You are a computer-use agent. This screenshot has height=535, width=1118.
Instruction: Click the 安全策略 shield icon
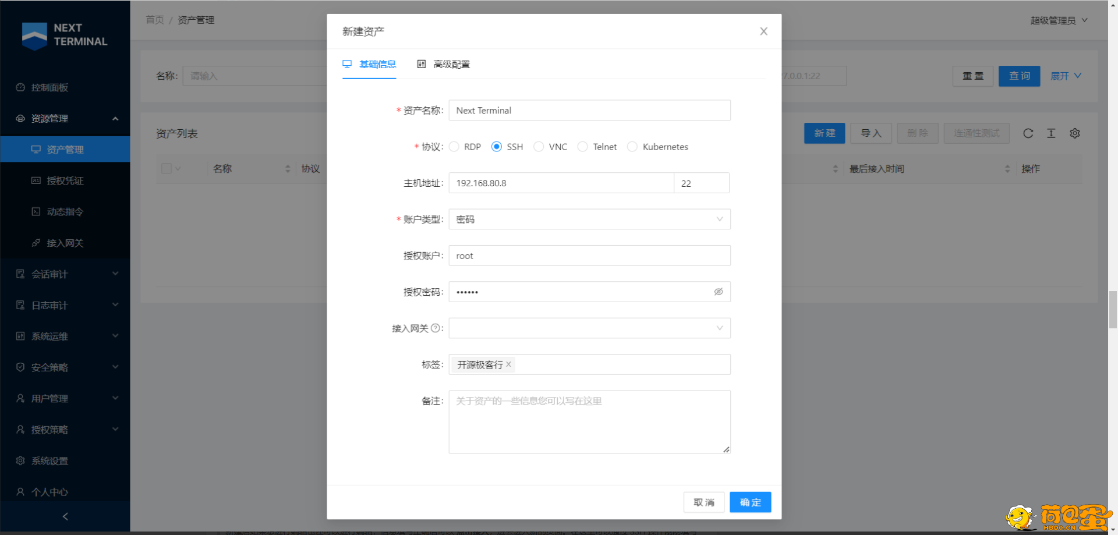20,367
